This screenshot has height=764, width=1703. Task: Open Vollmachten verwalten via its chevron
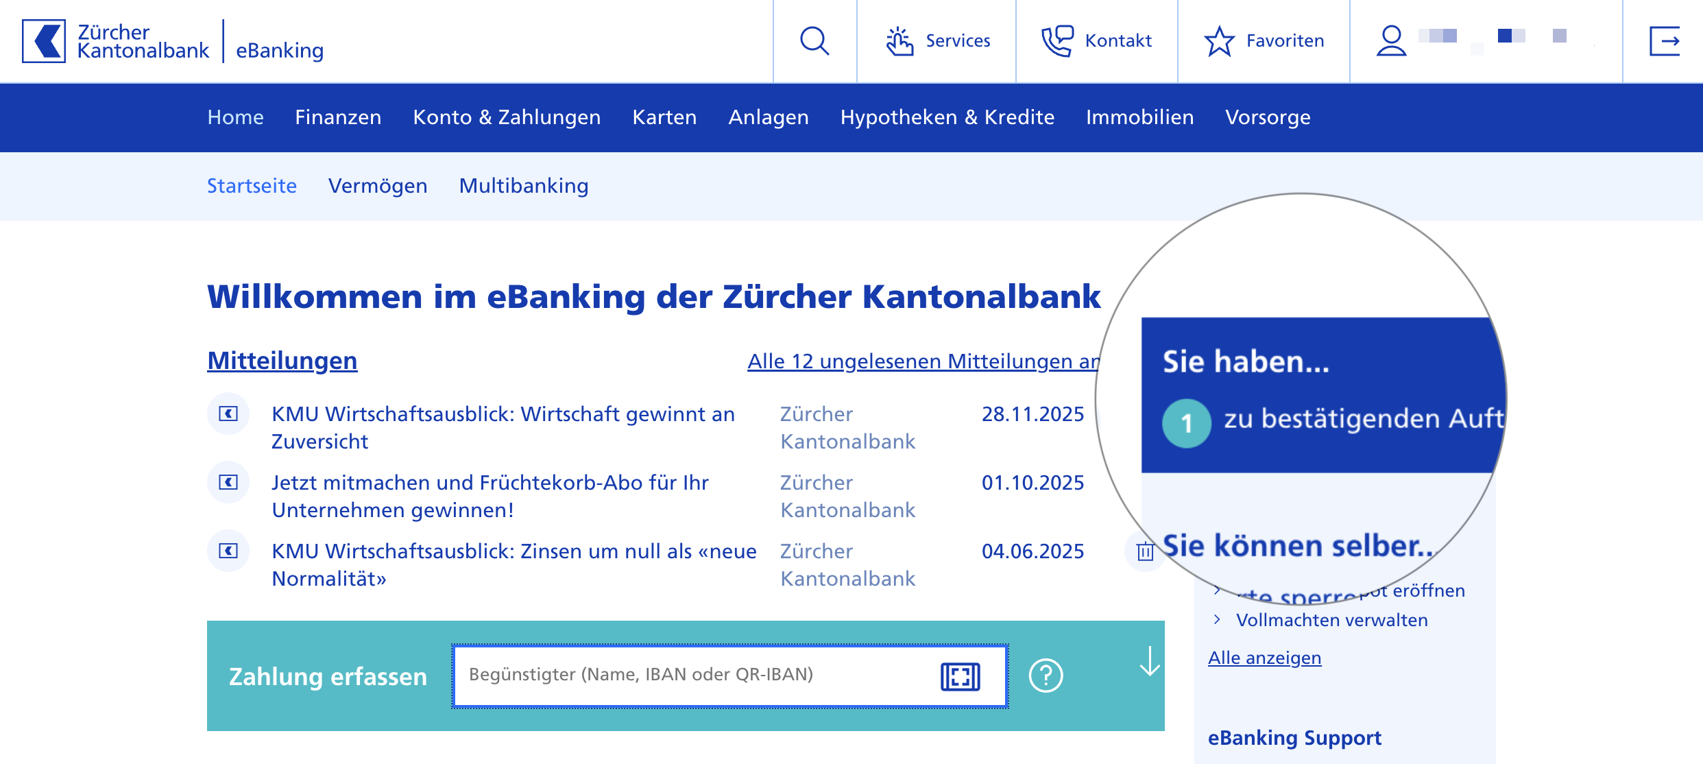(1218, 619)
